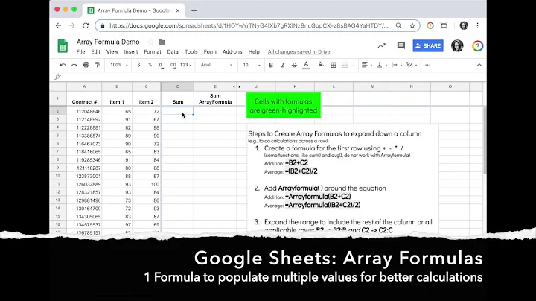Open the Format menu
Image resolution: width=536 pixels, height=301 pixels.
[153, 51]
